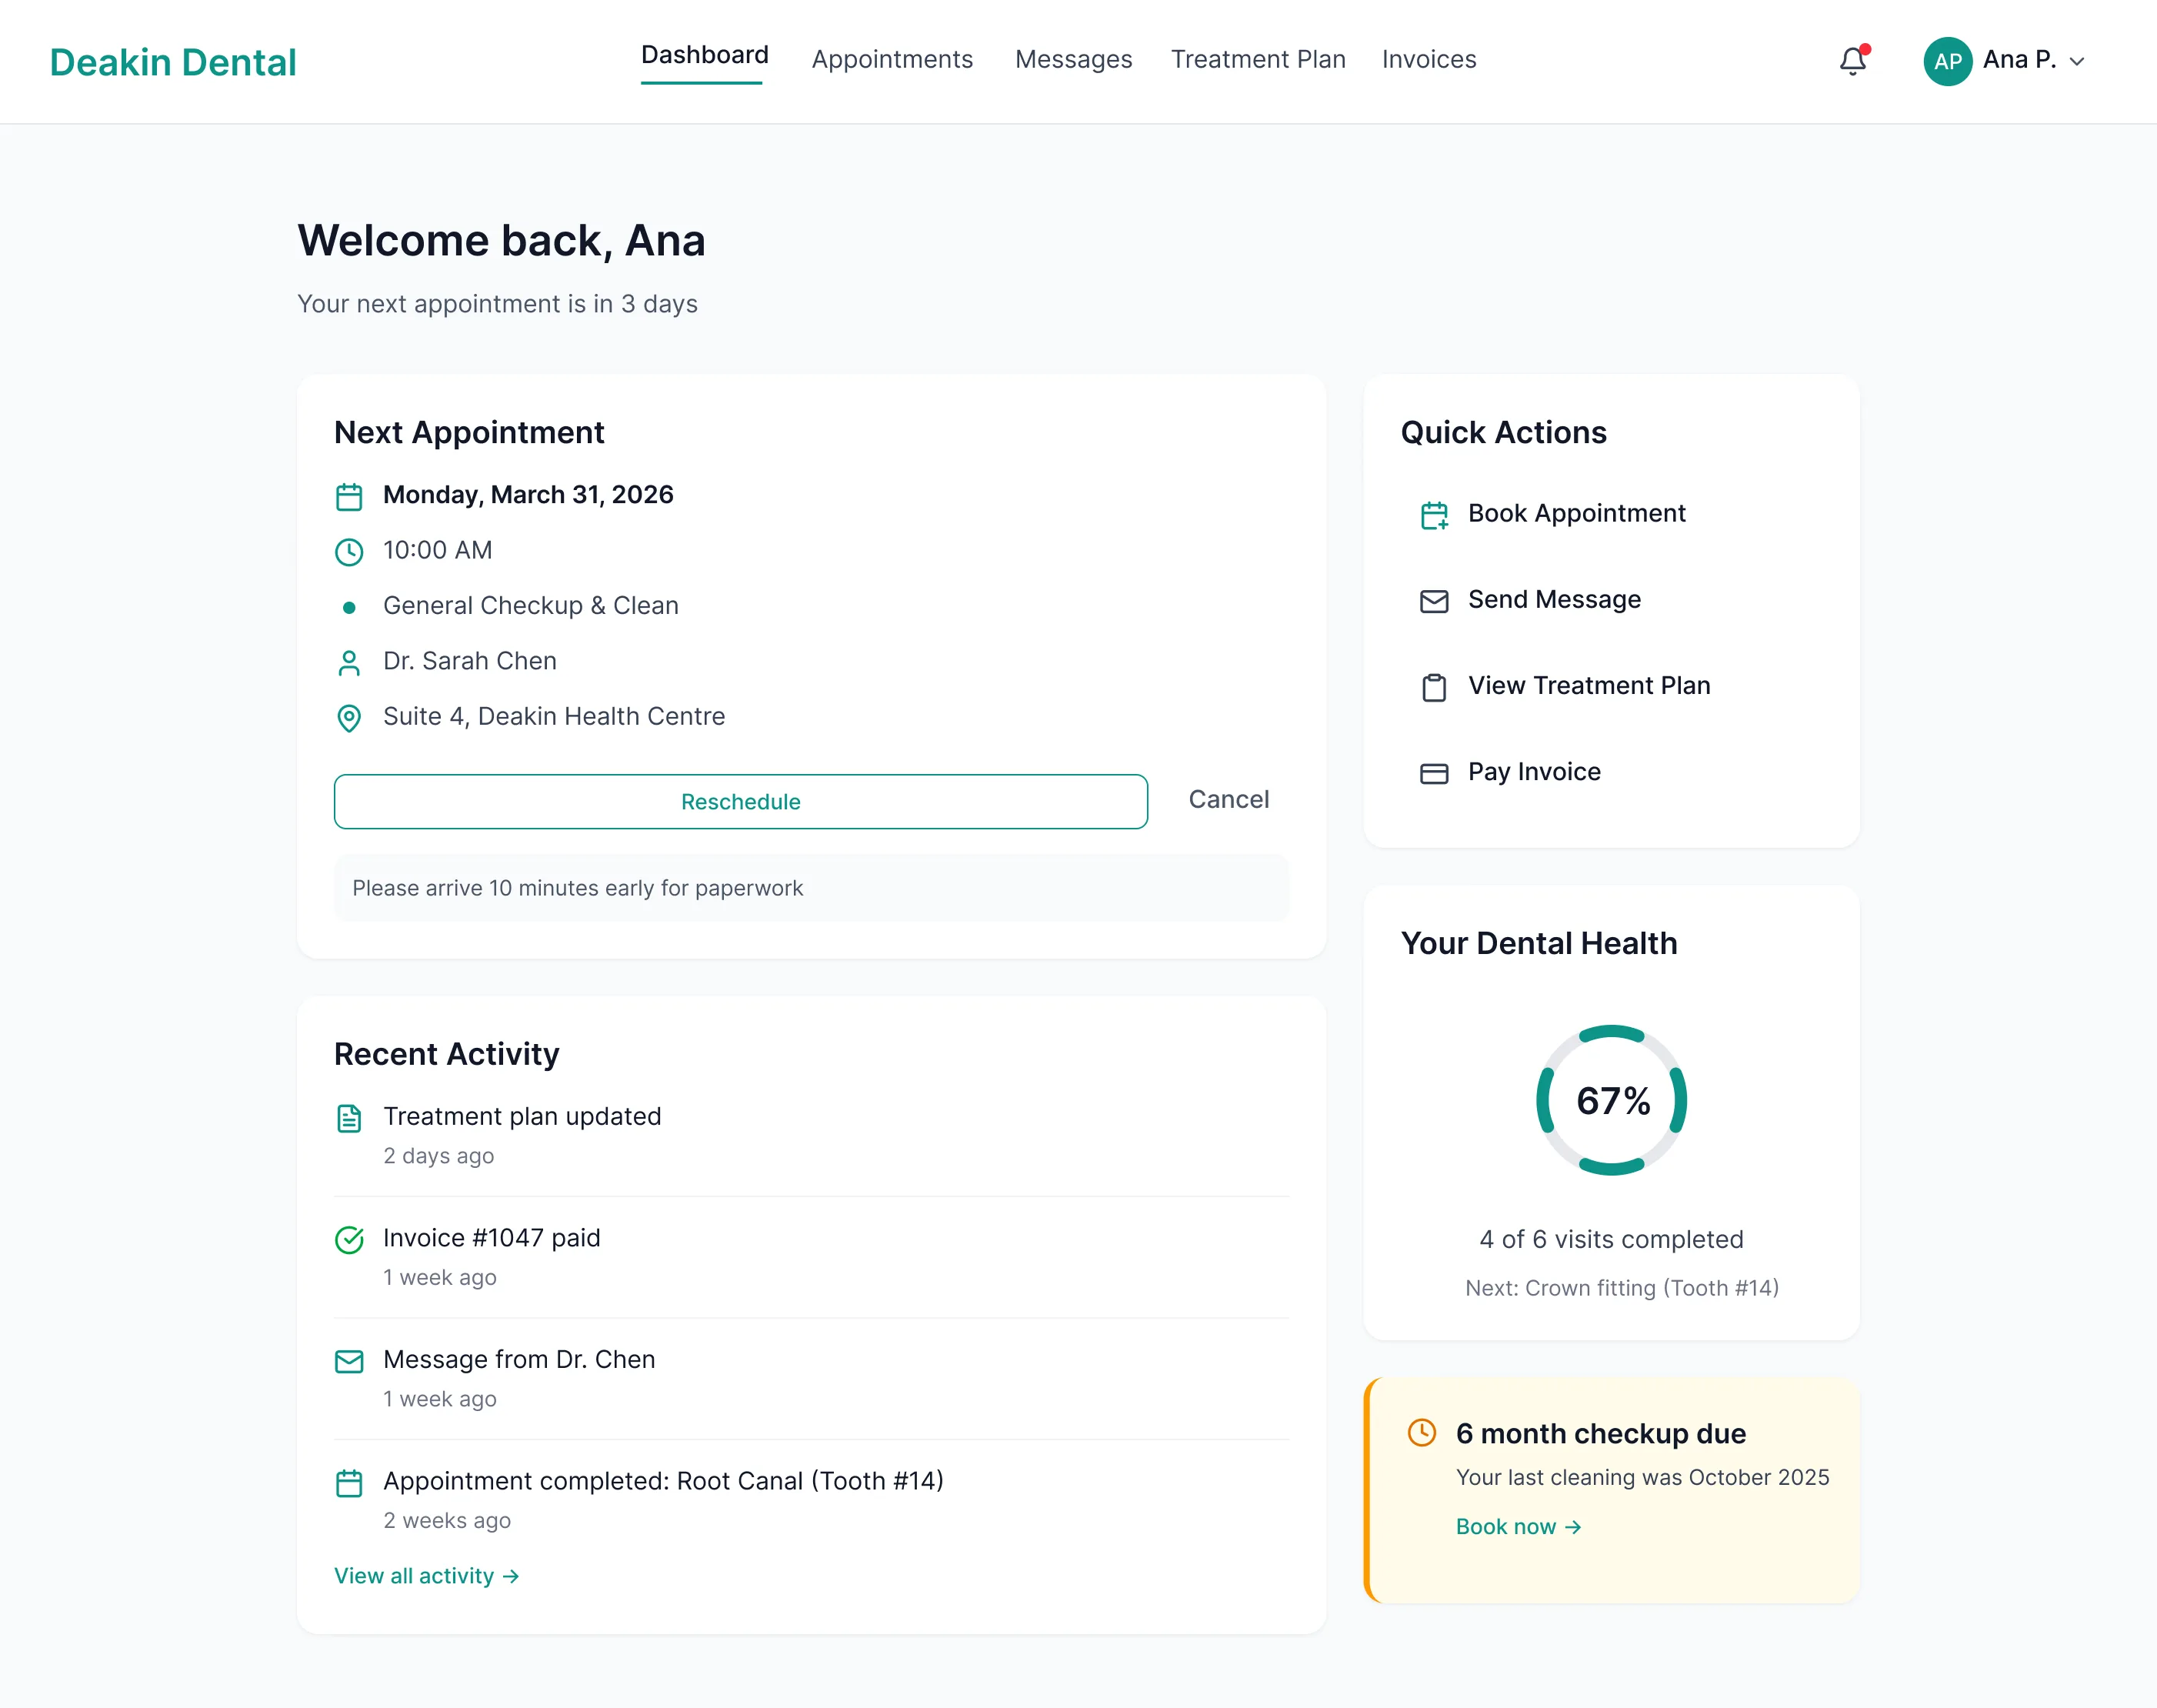This screenshot has height=1708, width=2157.
Task: Click the Book now link
Action: pyautogui.click(x=1518, y=1527)
